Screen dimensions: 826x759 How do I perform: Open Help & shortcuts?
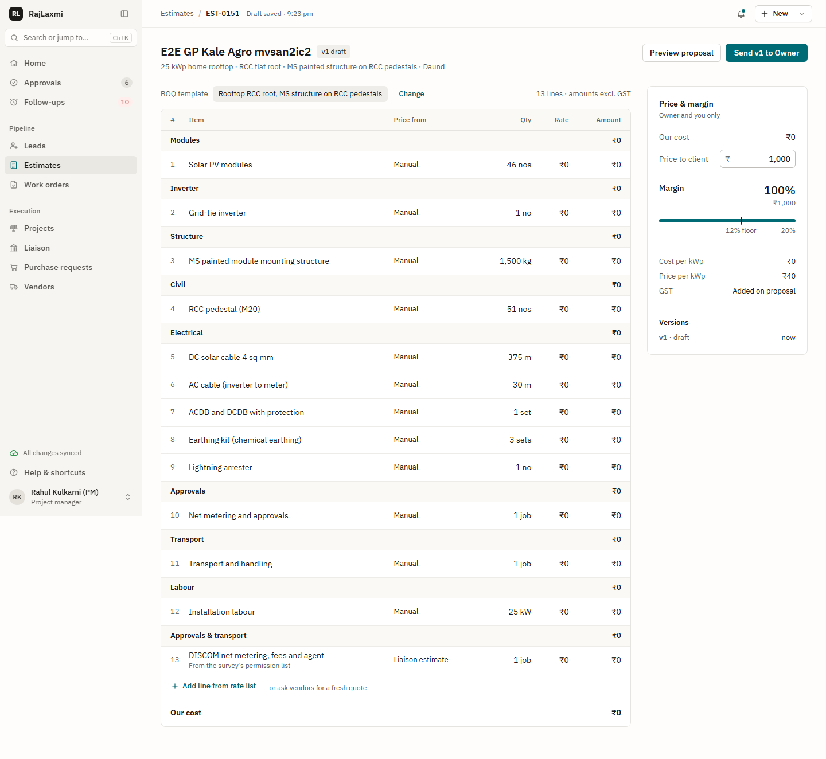tap(71, 472)
